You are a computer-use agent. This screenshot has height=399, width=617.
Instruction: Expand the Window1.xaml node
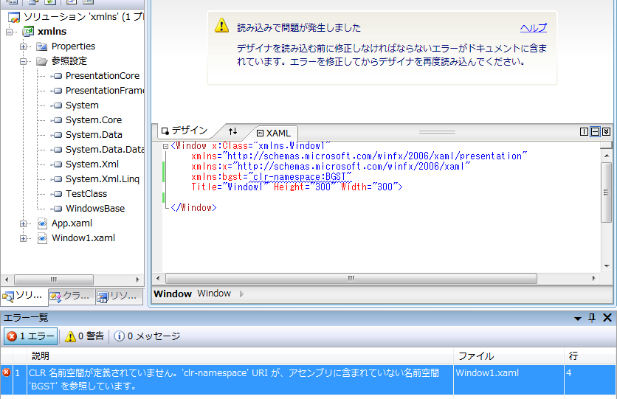[23, 239]
